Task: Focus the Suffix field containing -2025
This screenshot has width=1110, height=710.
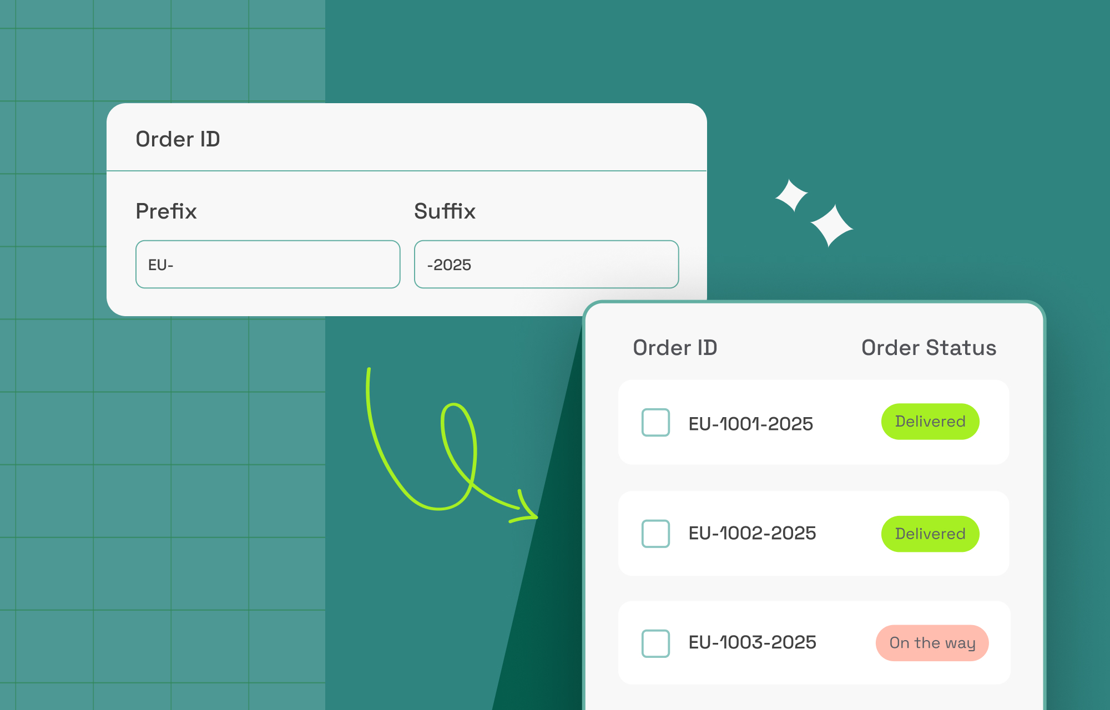Action: click(546, 265)
